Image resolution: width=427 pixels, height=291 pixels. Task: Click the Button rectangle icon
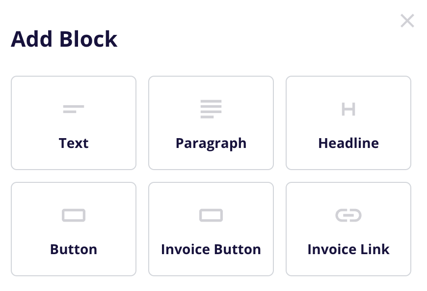click(74, 215)
